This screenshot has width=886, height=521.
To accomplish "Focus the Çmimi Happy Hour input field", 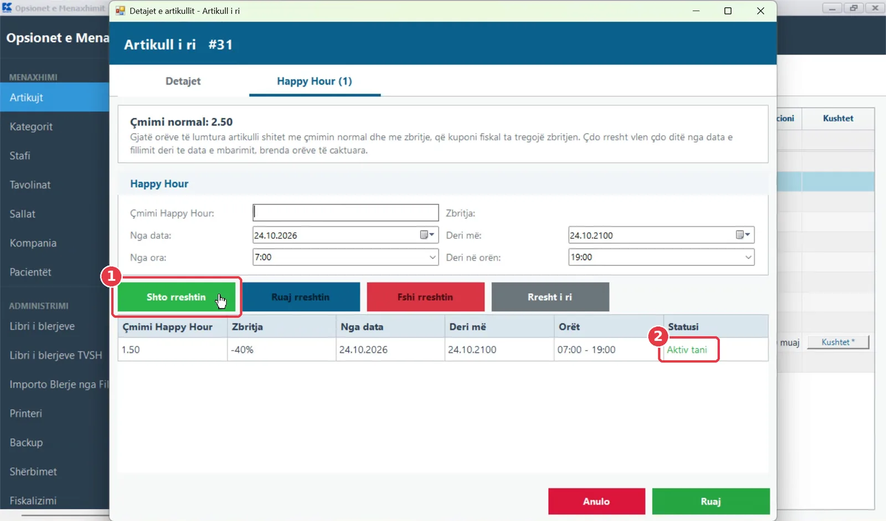I will tap(346, 213).
